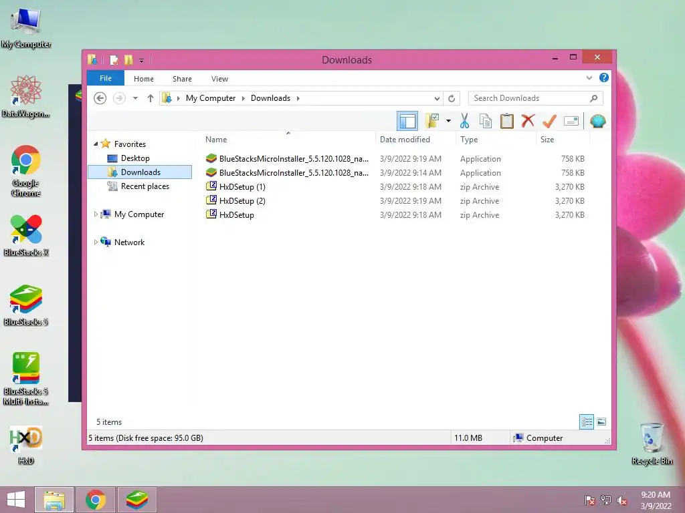The width and height of the screenshot is (685, 513).
Task: Open the folder options toolbar icon
Action: tap(433, 121)
